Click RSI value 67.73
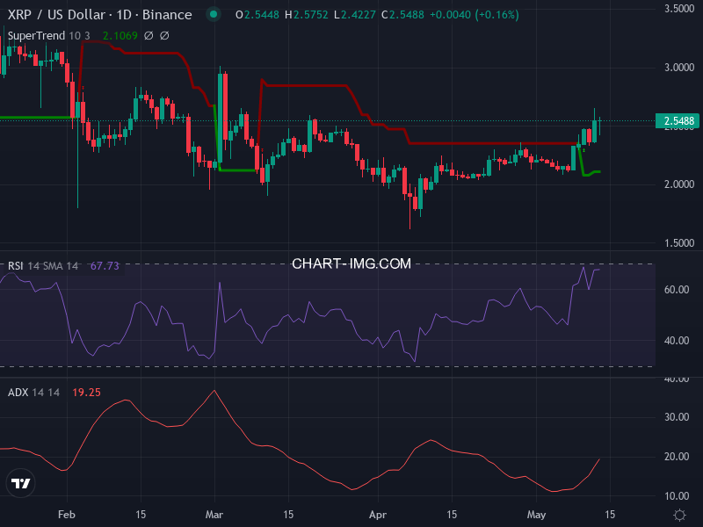This screenshot has height=527, width=703. (x=105, y=266)
